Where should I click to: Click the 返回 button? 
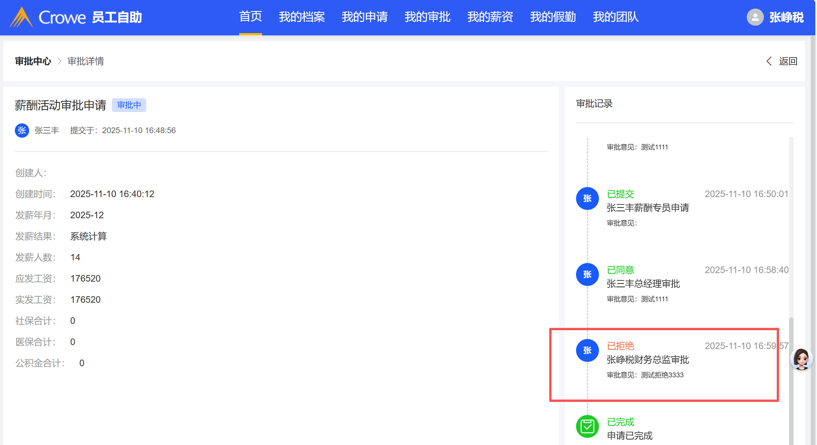[788, 61]
